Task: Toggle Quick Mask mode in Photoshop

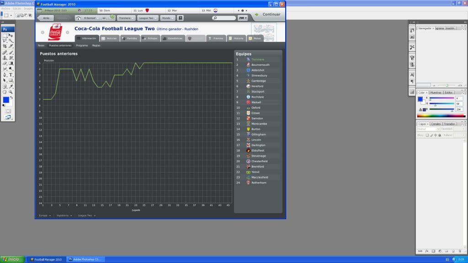Action: pos(8,111)
